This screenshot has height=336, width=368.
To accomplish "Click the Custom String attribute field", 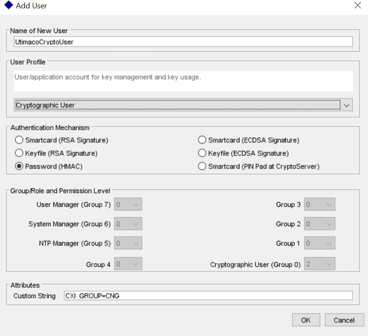I will tap(208, 296).
